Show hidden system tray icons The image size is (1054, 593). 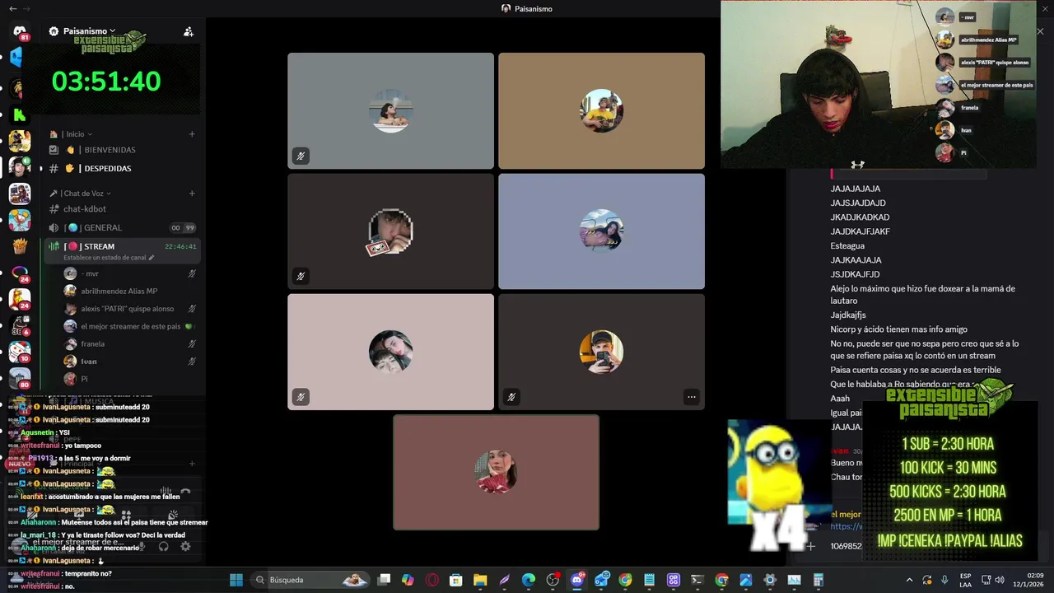point(909,580)
